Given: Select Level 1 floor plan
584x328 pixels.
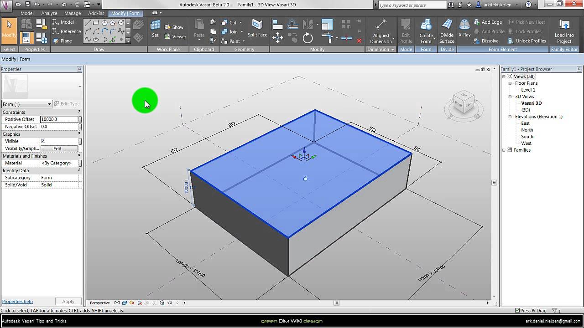Looking at the screenshot, I should [x=528, y=90].
